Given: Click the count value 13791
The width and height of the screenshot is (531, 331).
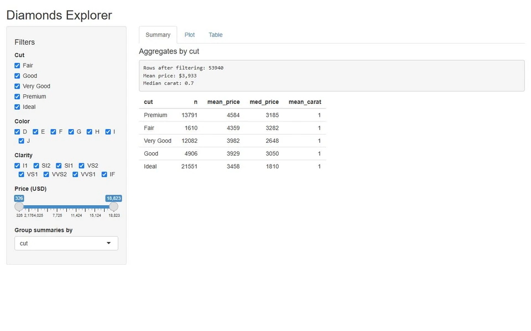Looking at the screenshot, I should 189,115.
